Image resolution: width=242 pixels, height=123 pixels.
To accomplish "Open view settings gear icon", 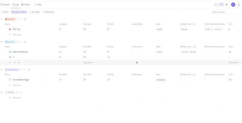I will tap(227, 5).
